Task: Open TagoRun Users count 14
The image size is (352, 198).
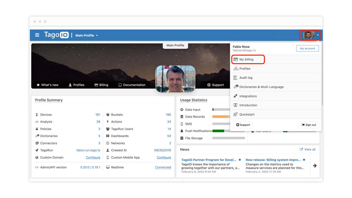Action: [169, 129]
